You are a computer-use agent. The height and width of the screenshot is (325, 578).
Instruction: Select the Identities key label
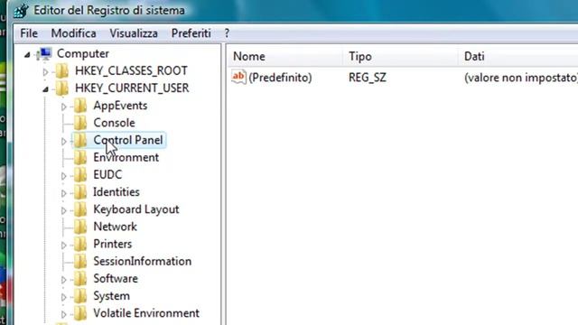pos(117,192)
